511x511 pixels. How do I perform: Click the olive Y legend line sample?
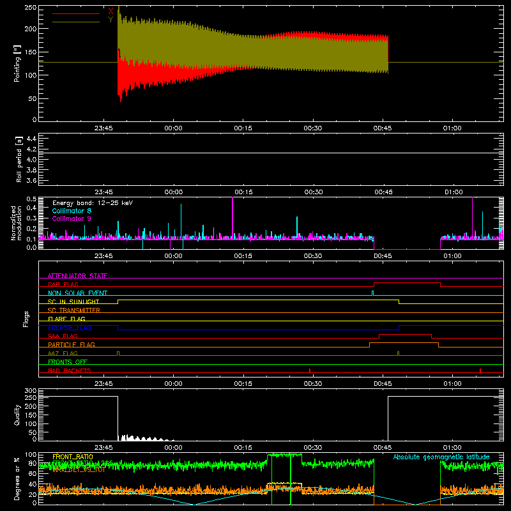(76, 22)
